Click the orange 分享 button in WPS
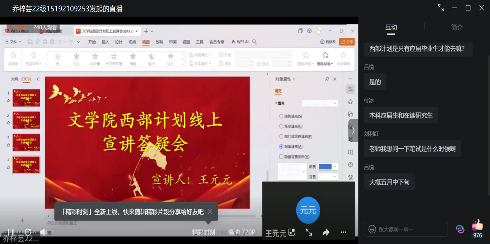 click(347, 42)
